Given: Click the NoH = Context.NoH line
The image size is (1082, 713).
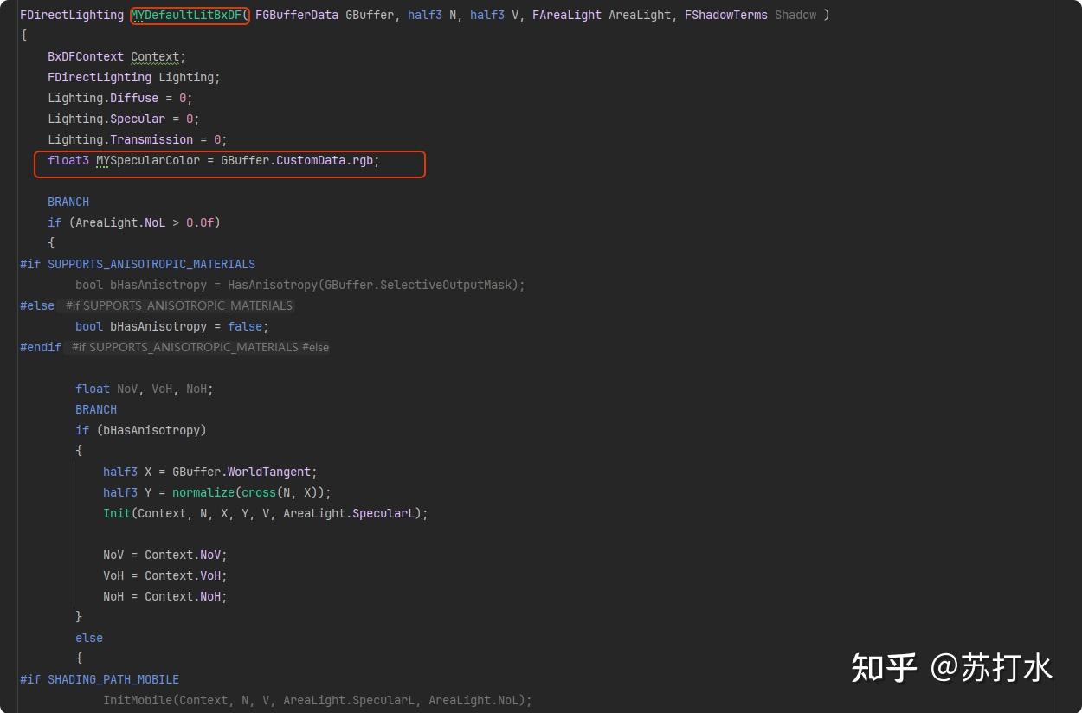Looking at the screenshot, I should [165, 596].
